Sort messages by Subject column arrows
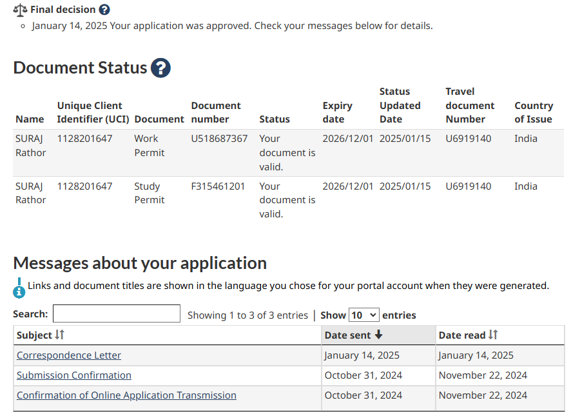Viewport: 571px width, 418px height. pos(59,335)
